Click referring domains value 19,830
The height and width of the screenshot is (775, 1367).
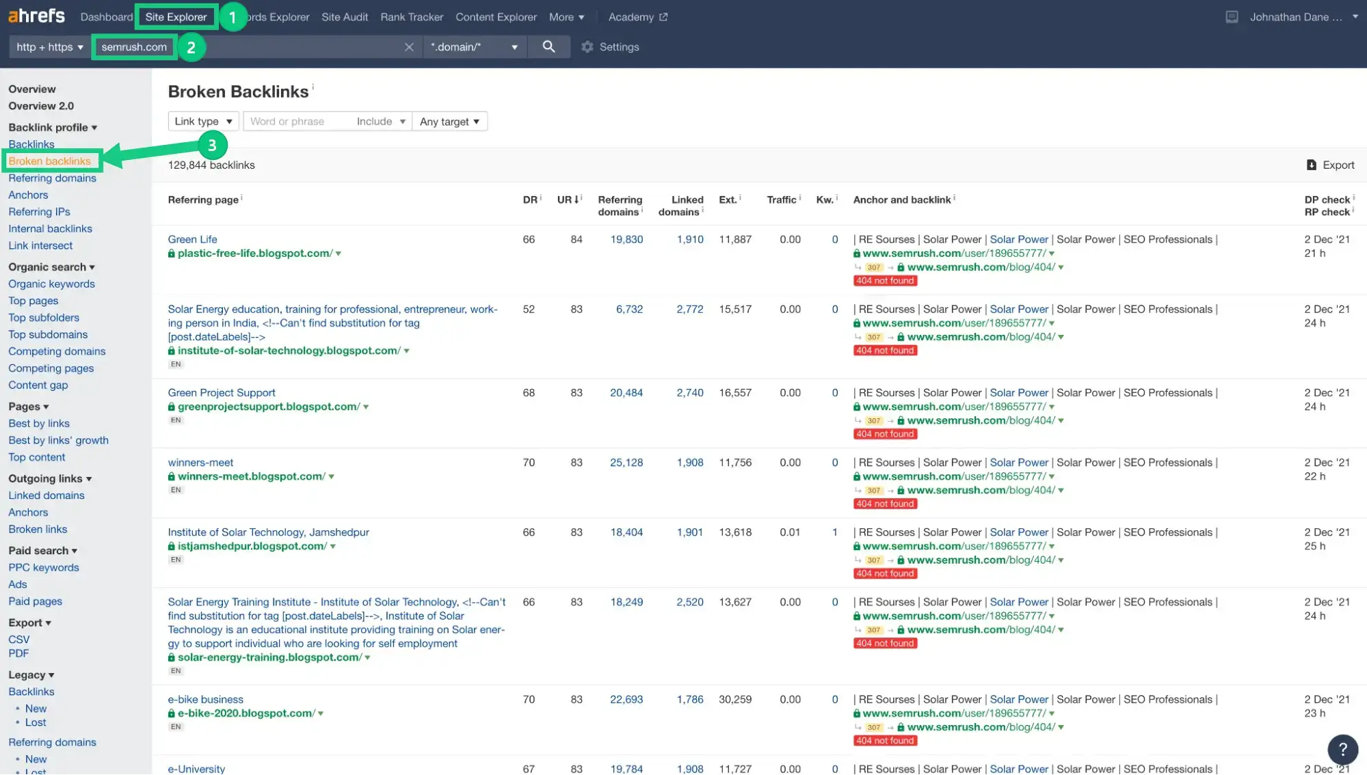(626, 240)
